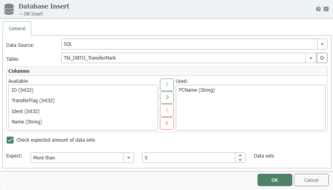Click the data sets number field
The image size is (333, 190).
(x=189, y=158)
